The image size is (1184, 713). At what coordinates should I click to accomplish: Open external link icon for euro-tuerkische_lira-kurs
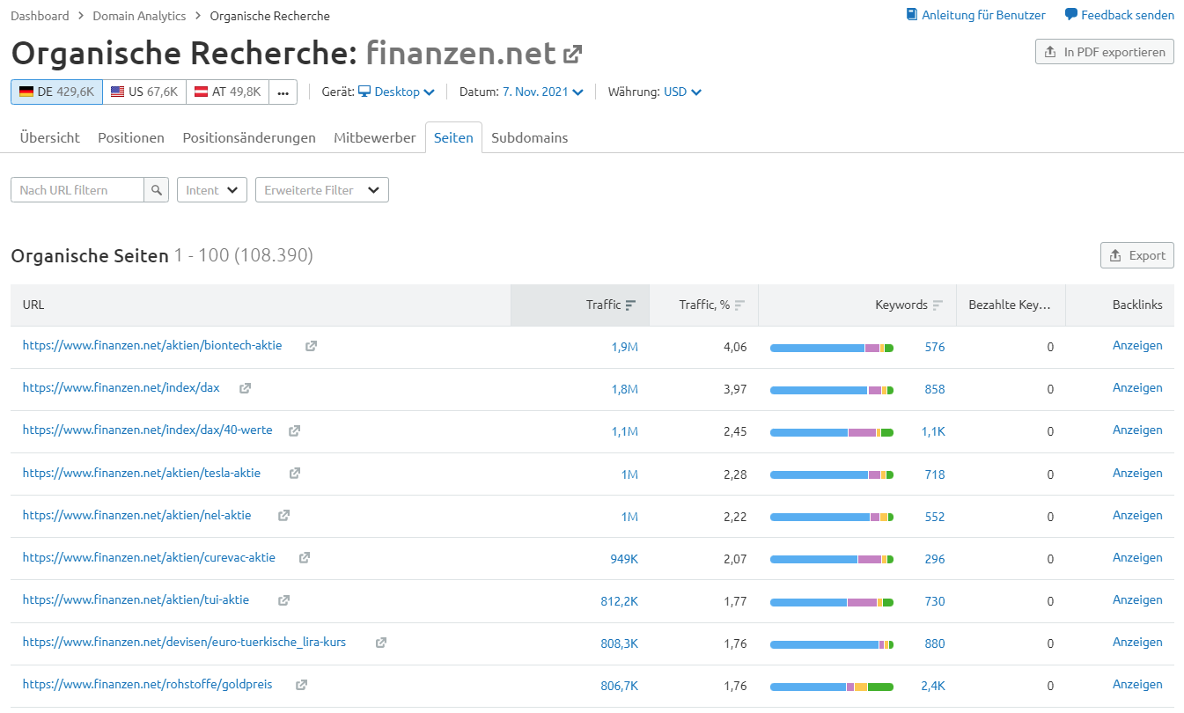pos(381,643)
